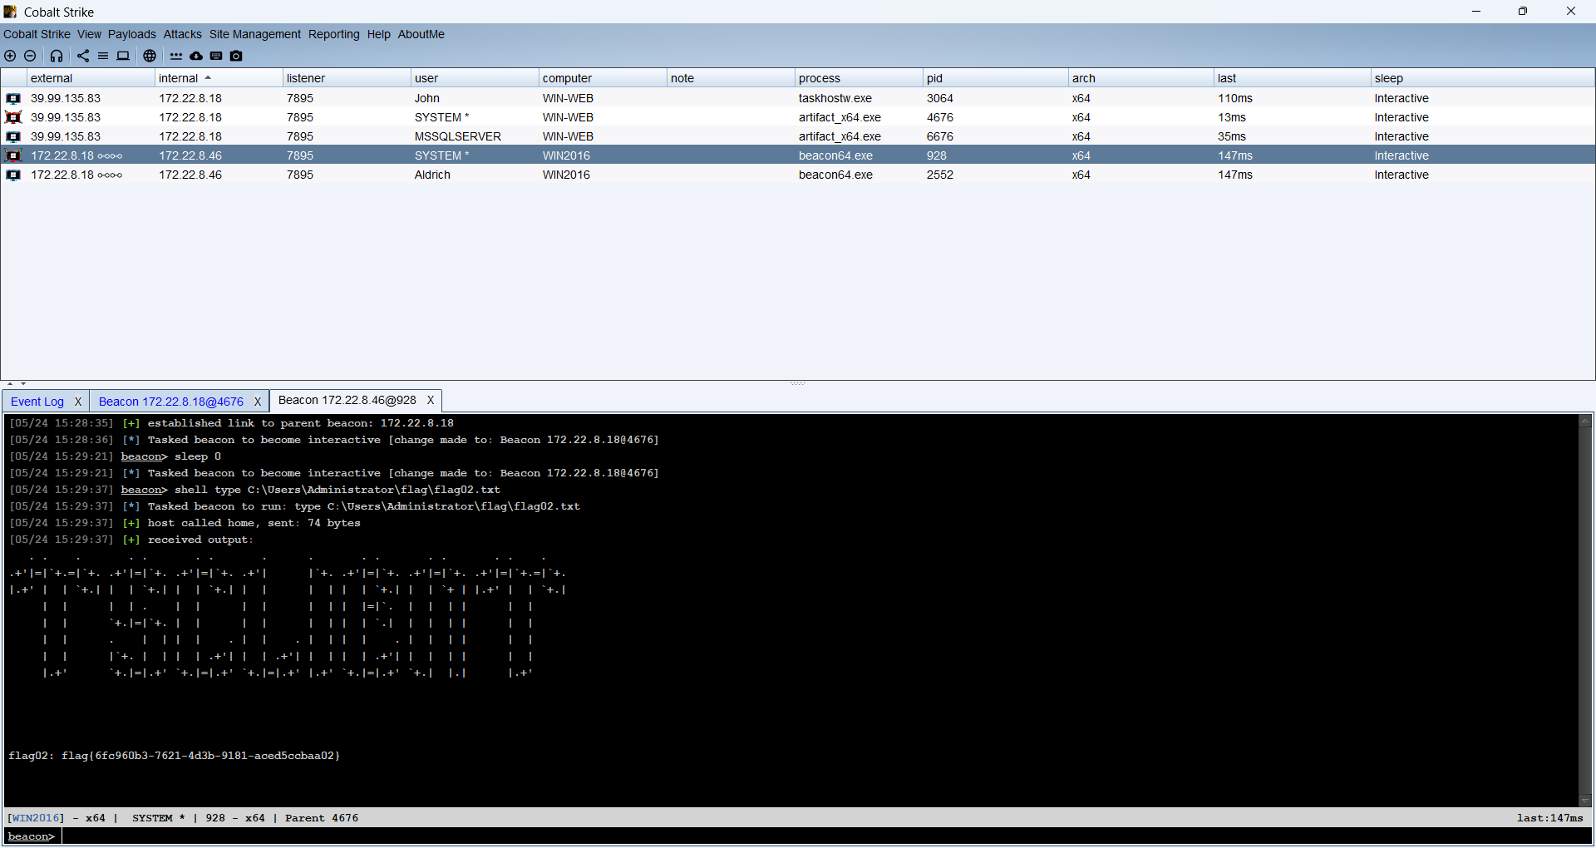Click the console vertical scrollbar
The width and height of the screenshot is (1596, 848).
point(1585,611)
